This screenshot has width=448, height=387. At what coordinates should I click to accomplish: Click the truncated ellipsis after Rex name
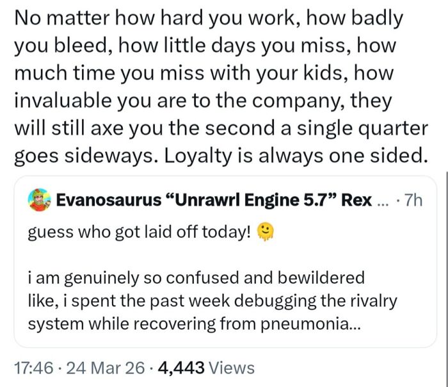click(x=382, y=201)
